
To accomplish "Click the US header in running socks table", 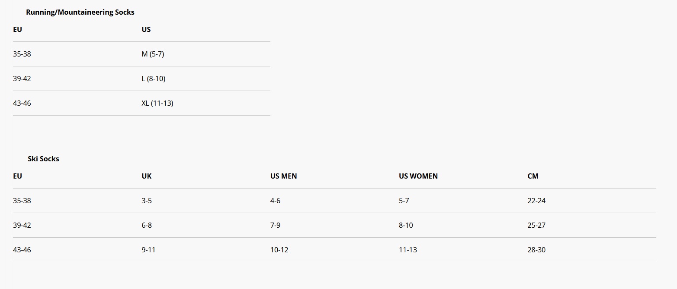I will click(146, 29).
